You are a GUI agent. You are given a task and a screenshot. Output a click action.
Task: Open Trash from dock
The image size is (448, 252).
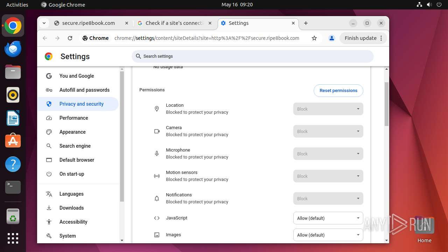[x=13, y=216]
